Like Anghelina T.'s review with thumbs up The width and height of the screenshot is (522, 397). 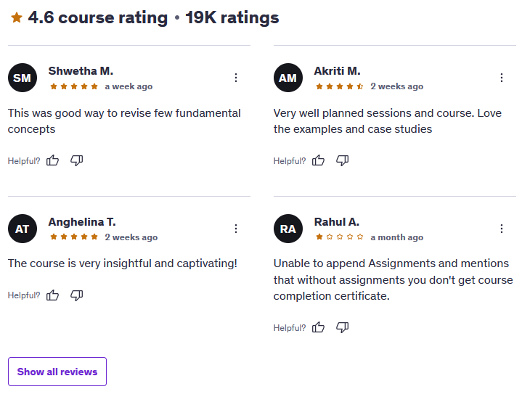pos(52,295)
